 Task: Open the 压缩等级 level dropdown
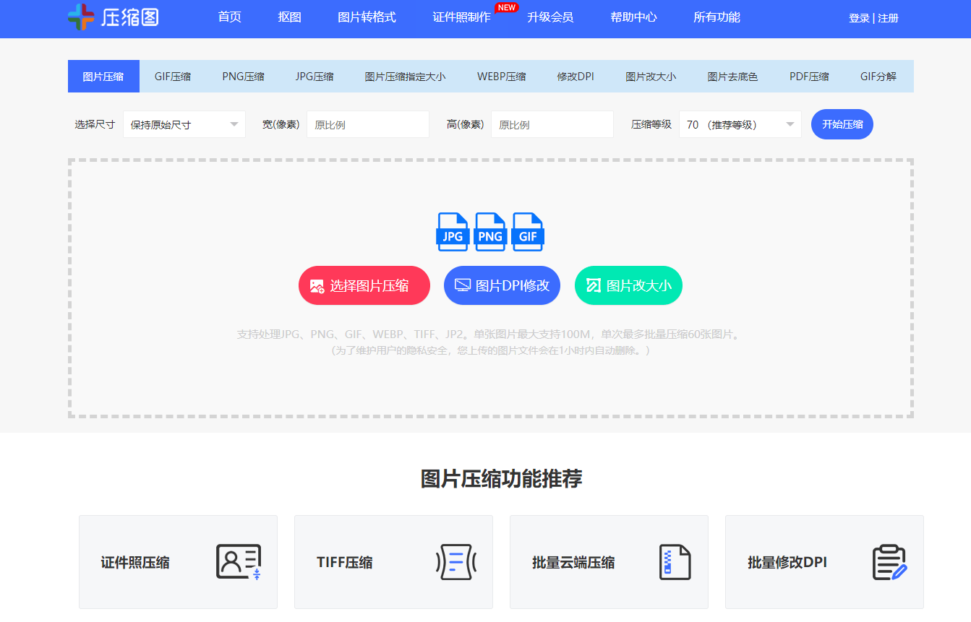[739, 124]
